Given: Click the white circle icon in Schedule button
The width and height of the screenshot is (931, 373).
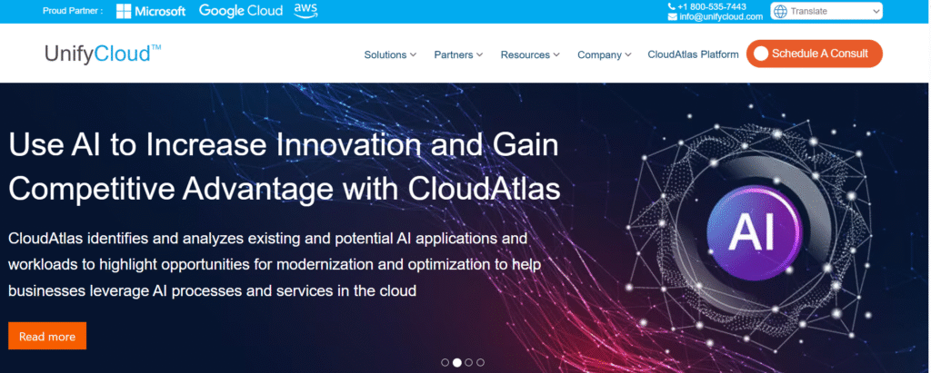Looking at the screenshot, I should coord(761,54).
